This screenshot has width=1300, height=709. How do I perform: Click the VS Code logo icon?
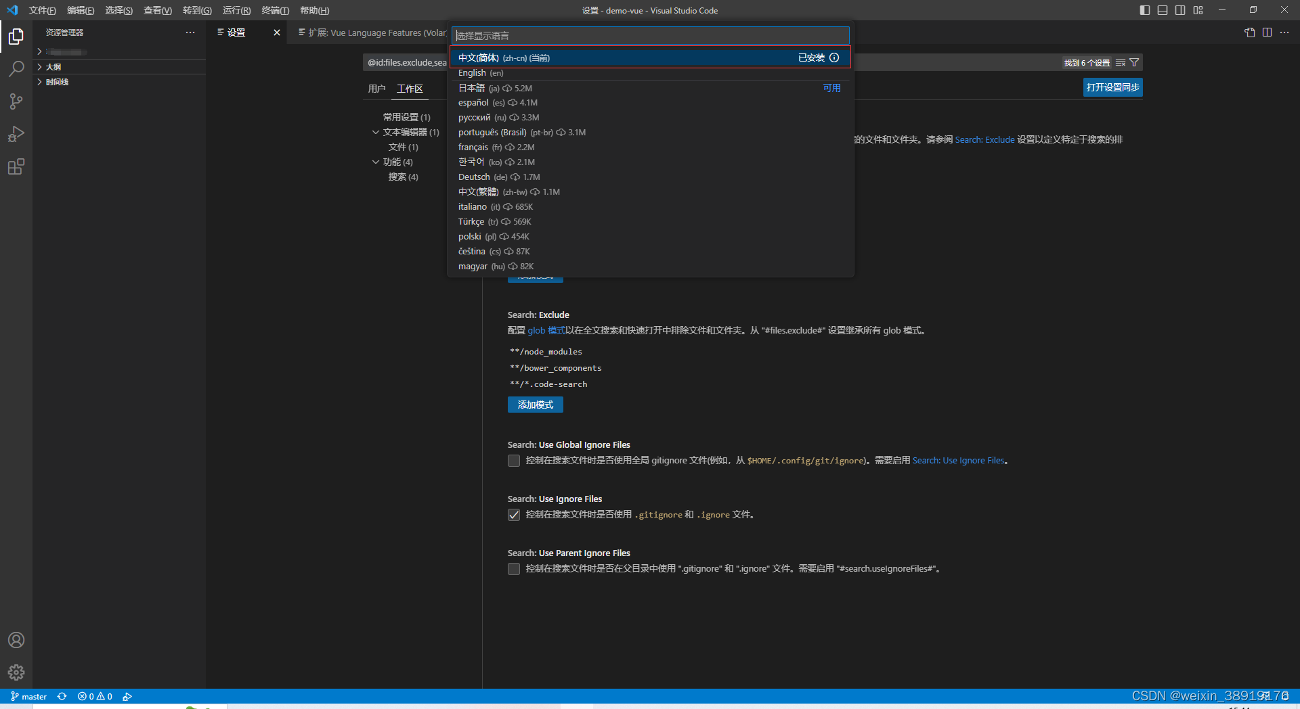coord(12,10)
